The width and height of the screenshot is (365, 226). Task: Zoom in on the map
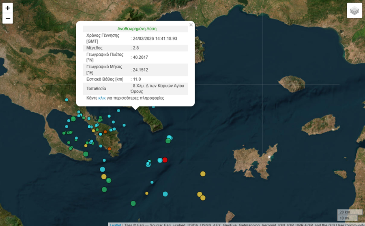pos(8,8)
